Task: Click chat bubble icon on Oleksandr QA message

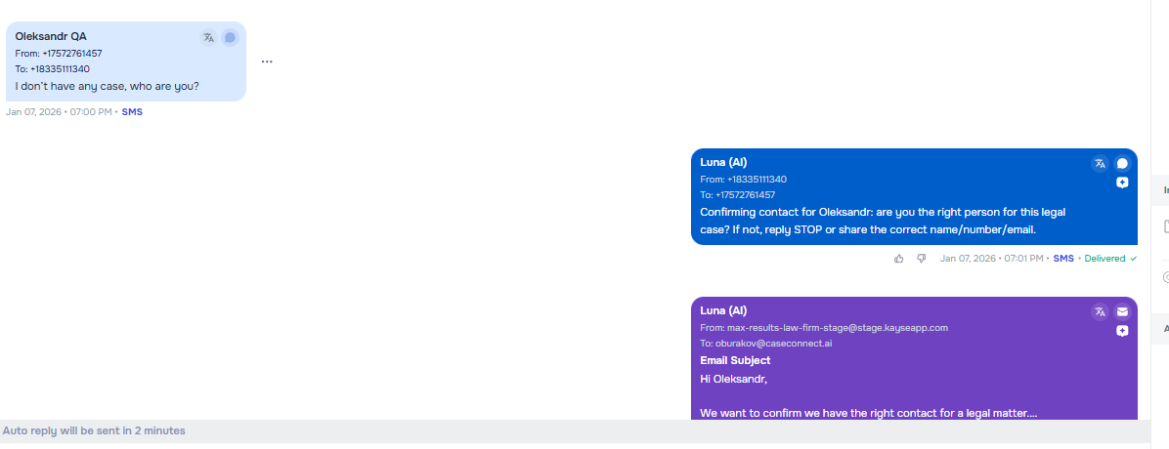Action: point(231,37)
